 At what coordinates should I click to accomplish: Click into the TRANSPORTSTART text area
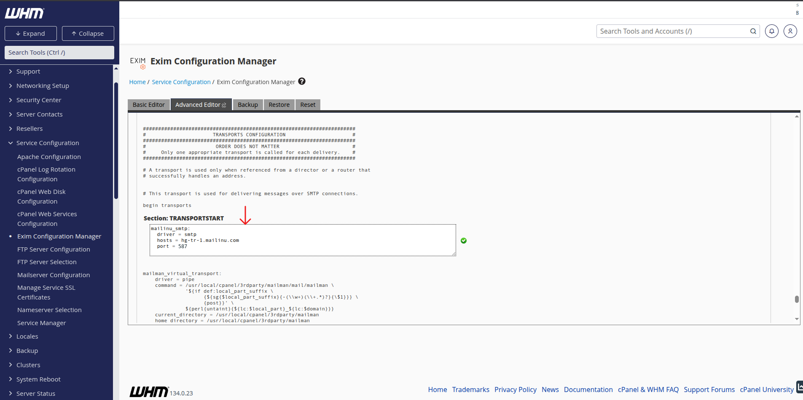click(303, 240)
